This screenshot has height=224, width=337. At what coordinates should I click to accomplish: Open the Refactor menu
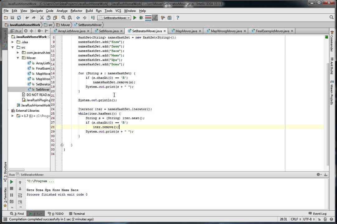coord(76,11)
